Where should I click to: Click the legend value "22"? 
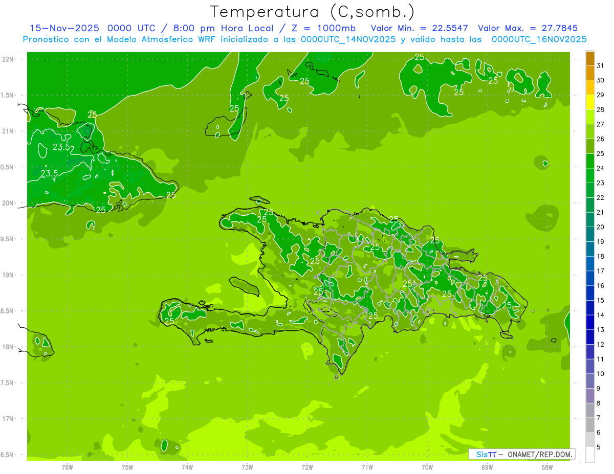(x=601, y=198)
